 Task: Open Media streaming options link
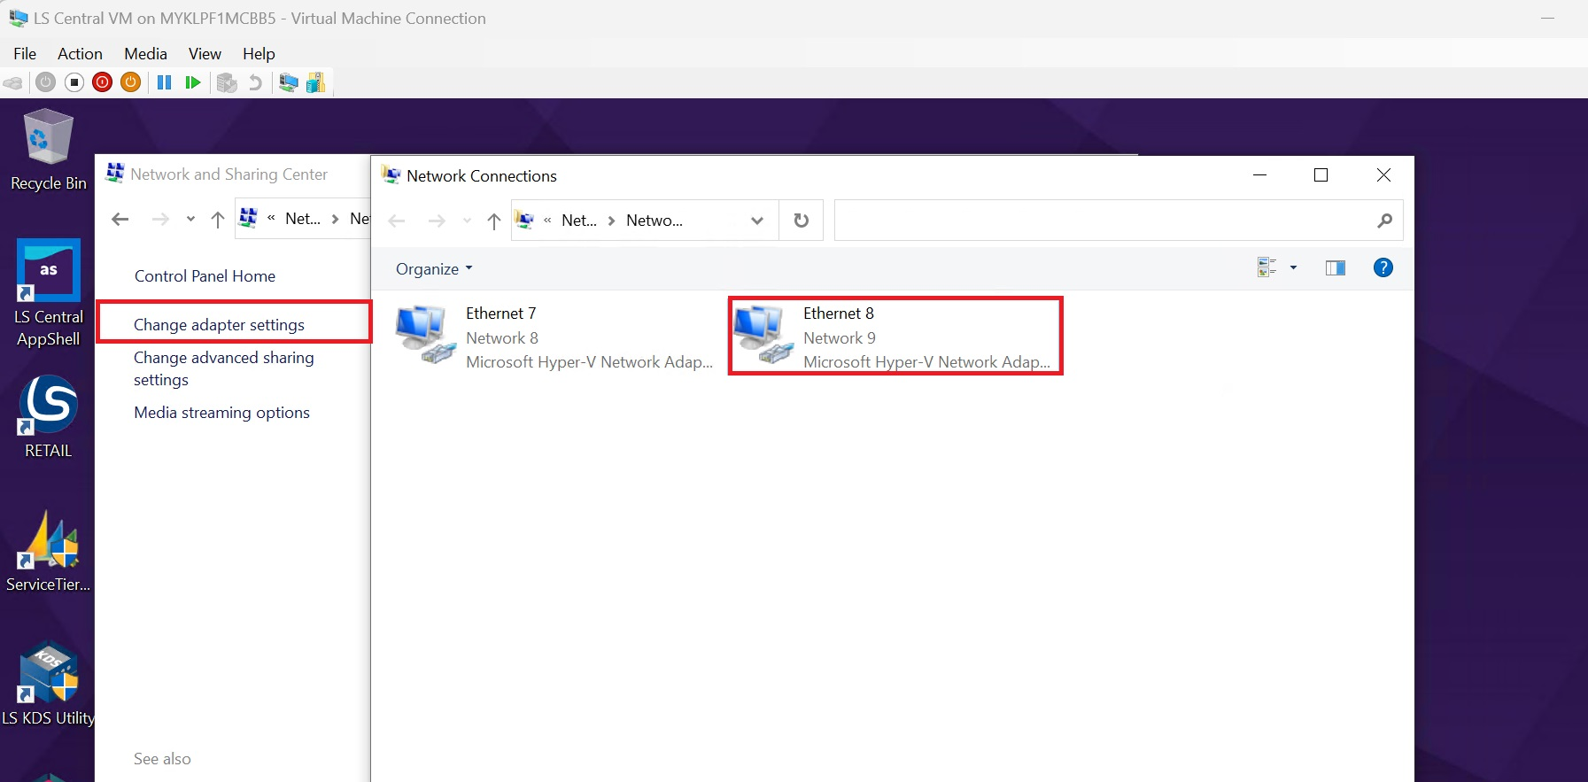coord(221,413)
